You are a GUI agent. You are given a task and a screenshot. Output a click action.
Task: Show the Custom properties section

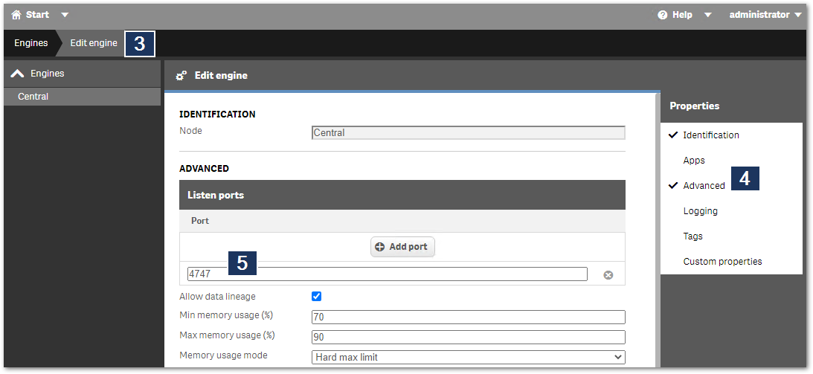pyautogui.click(x=722, y=262)
